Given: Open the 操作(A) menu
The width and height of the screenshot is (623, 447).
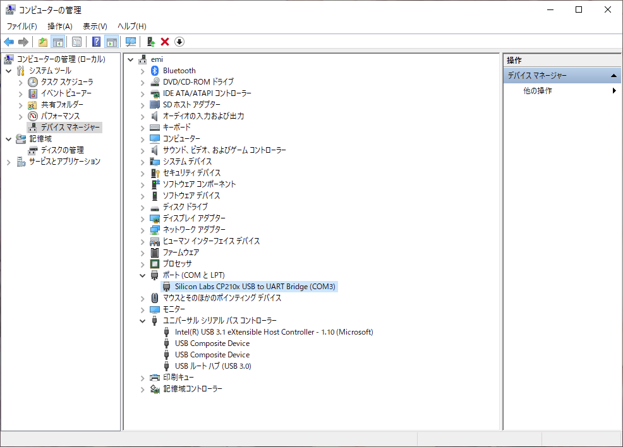Looking at the screenshot, I should coord(59,26).
